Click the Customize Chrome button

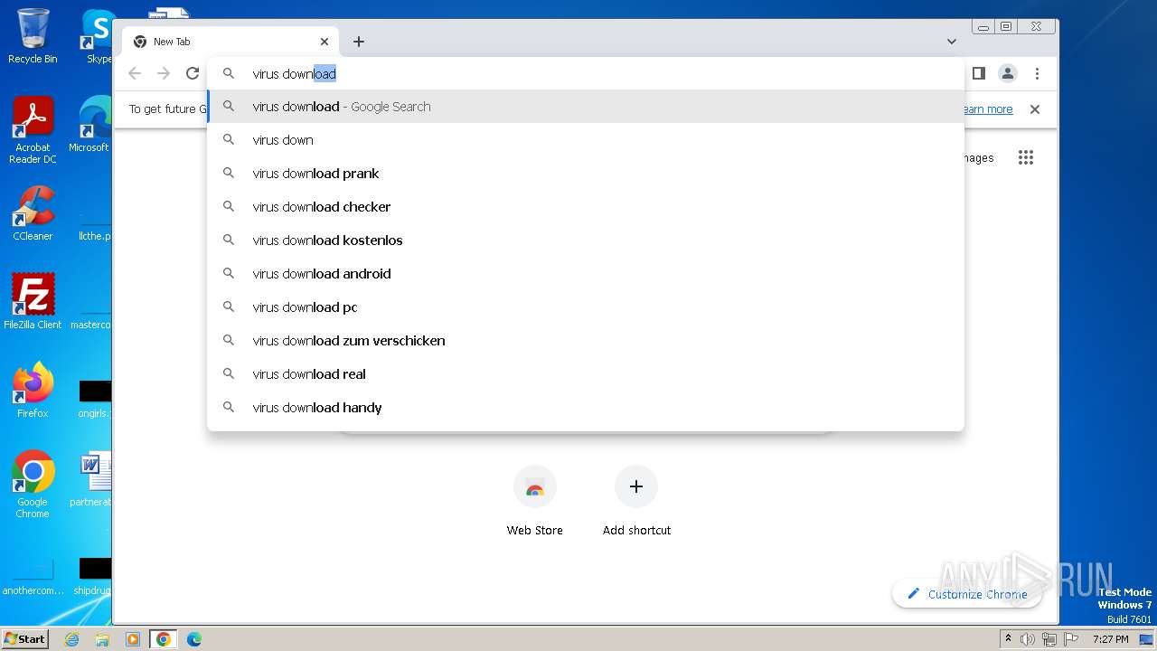(967, 594)
